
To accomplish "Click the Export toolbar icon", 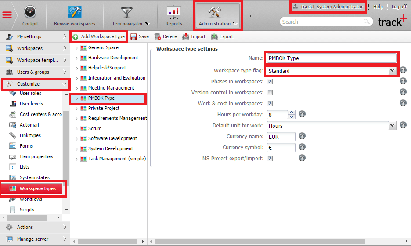I will coord(214,36).
